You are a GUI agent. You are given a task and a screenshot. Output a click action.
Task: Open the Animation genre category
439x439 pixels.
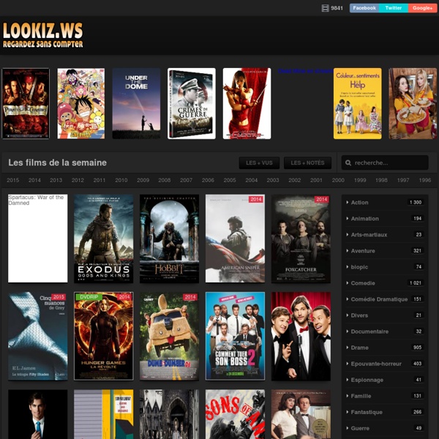point(385,219)
